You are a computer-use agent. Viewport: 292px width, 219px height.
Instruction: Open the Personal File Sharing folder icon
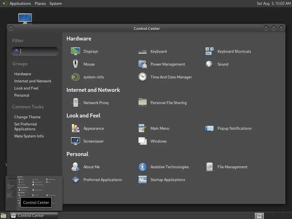[143, 102]
